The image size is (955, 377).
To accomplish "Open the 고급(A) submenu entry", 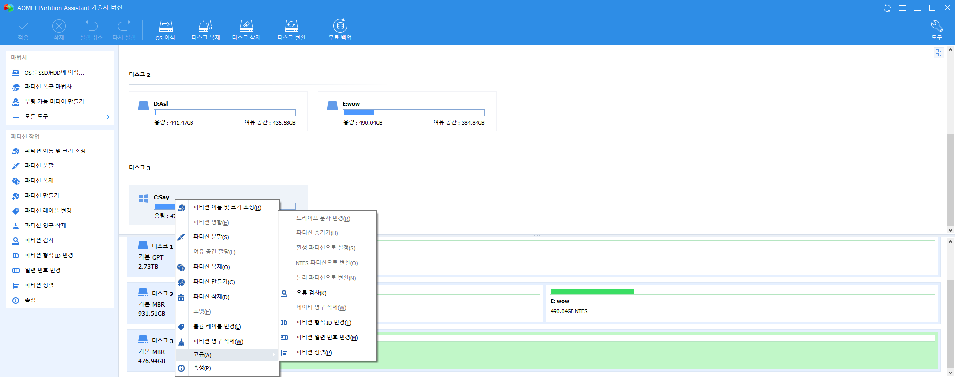I will 227,355.
